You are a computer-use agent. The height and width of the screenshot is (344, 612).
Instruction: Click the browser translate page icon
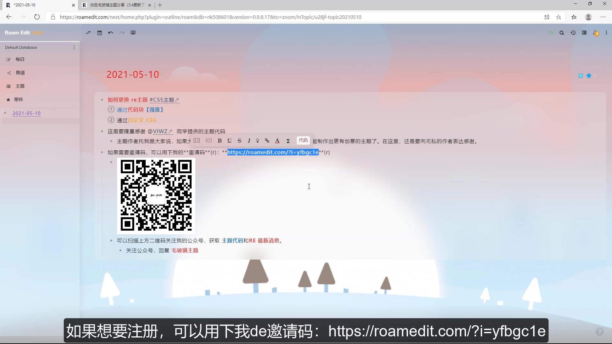click(547, 17)
